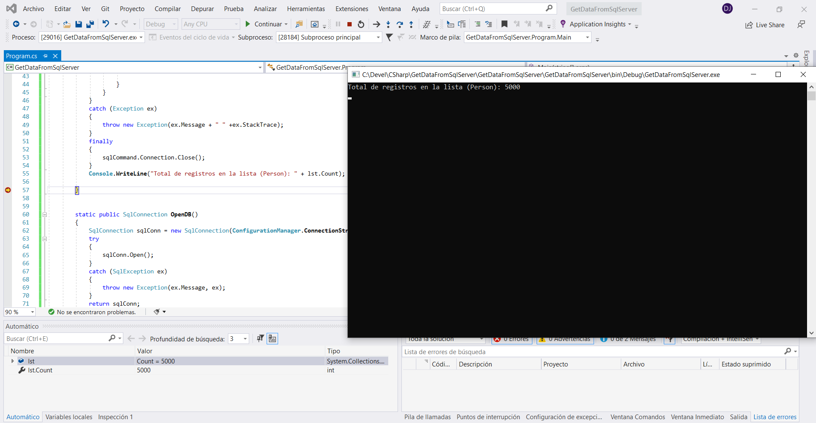Click the Step Into arrow icon
The height and width of the screenshot is (423, 816).
pyautogui.click(x=388, y=24)
